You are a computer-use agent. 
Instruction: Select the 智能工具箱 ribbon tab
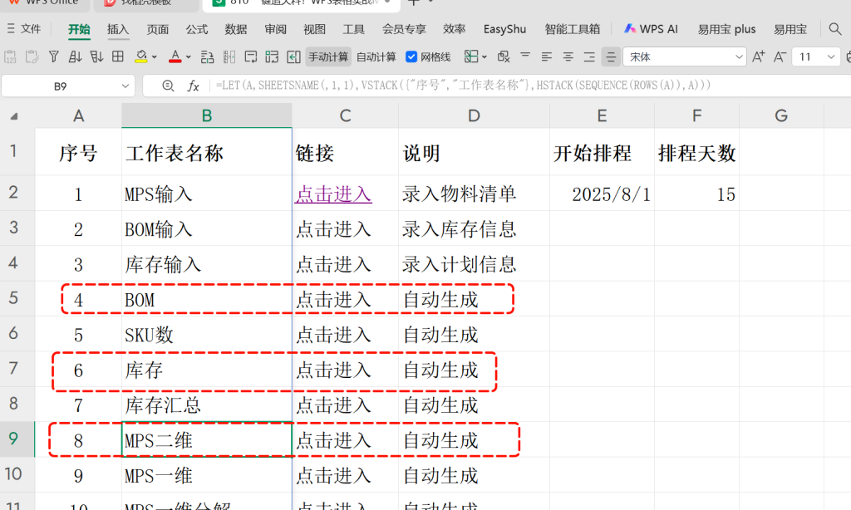tap(572, 29)
